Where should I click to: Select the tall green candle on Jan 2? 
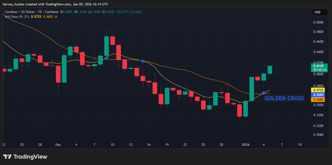pos(252,89)
